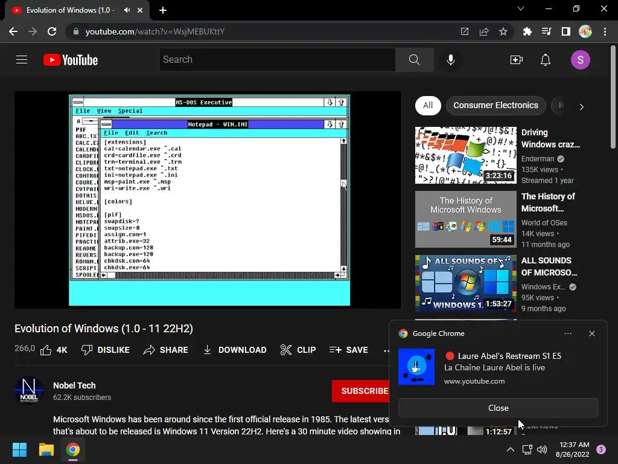Select the Consumer Electronics chip
Viewport: 618px width, 464px height.
496,105
